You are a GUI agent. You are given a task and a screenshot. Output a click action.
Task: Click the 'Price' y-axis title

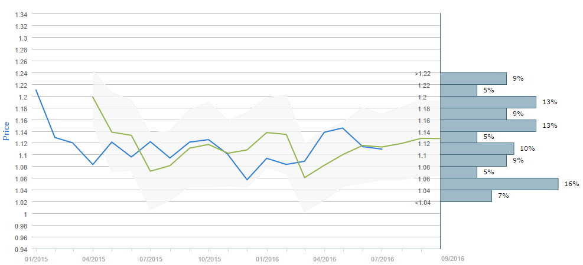click(6, 130)
